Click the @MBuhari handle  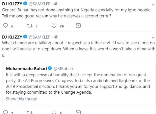click(x=60, y=68)
